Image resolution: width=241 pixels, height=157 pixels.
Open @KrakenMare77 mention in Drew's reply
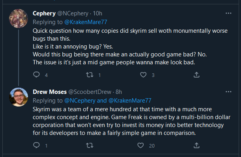coord(130,101)
